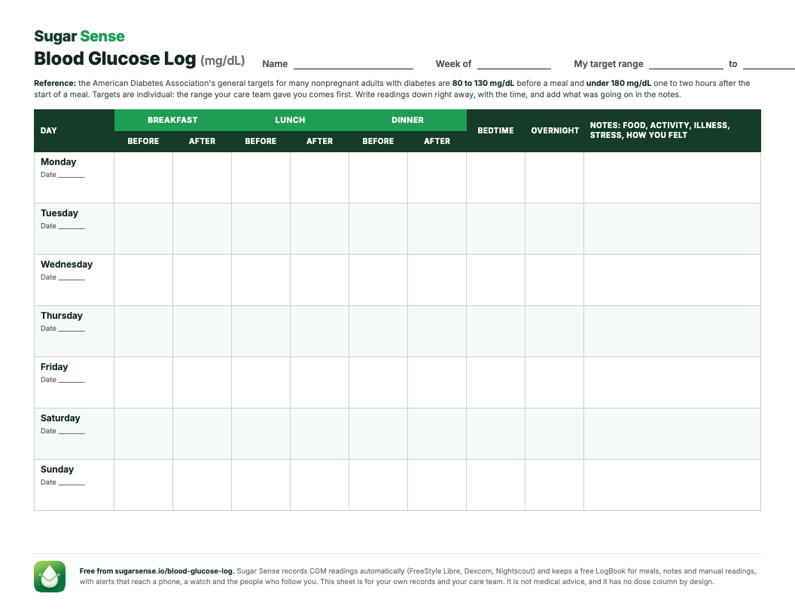
Task: Click Saturday's after-lunch cell
Action: tap(319, 434)
